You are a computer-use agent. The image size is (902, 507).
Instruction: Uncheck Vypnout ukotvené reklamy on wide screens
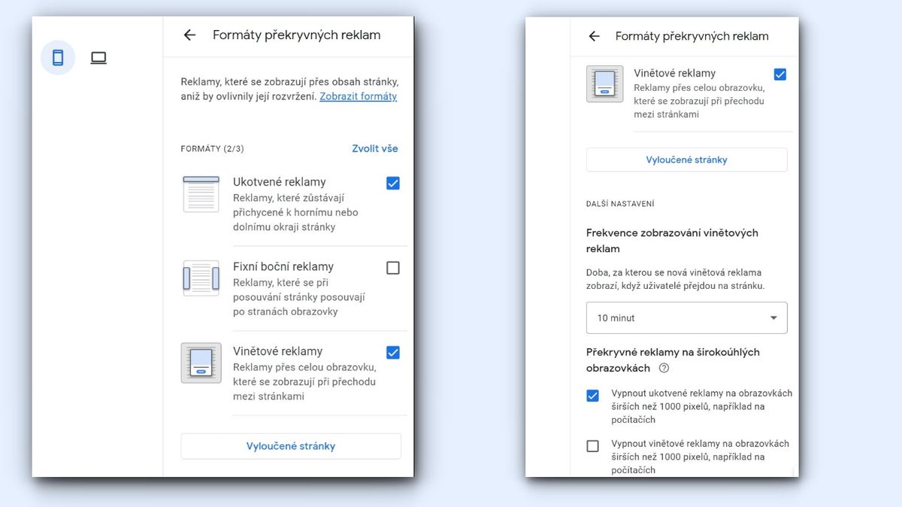592,396
